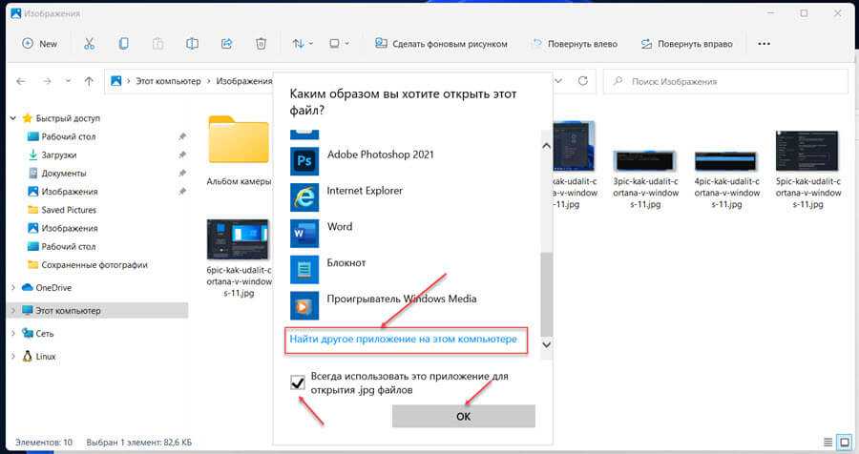Click Повернуть влево button
This screenshot has height=454, width=859.
(575, 44)
